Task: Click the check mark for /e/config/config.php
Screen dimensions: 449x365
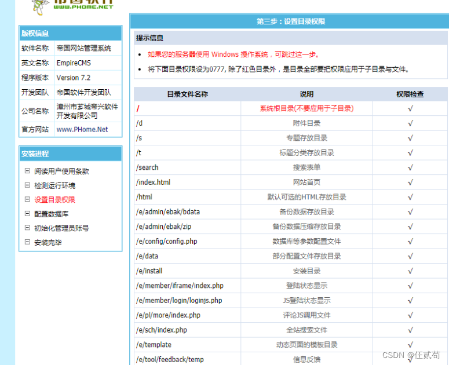Action: click(410, 242)
